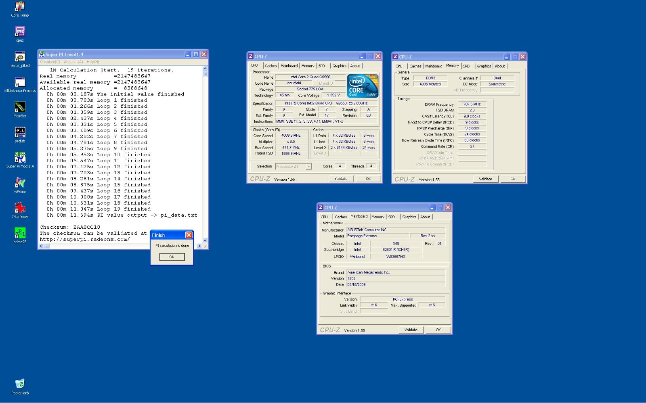Click the X48 chipset field
This screenshot has height=403, width=646.
[x=396, y=244]
